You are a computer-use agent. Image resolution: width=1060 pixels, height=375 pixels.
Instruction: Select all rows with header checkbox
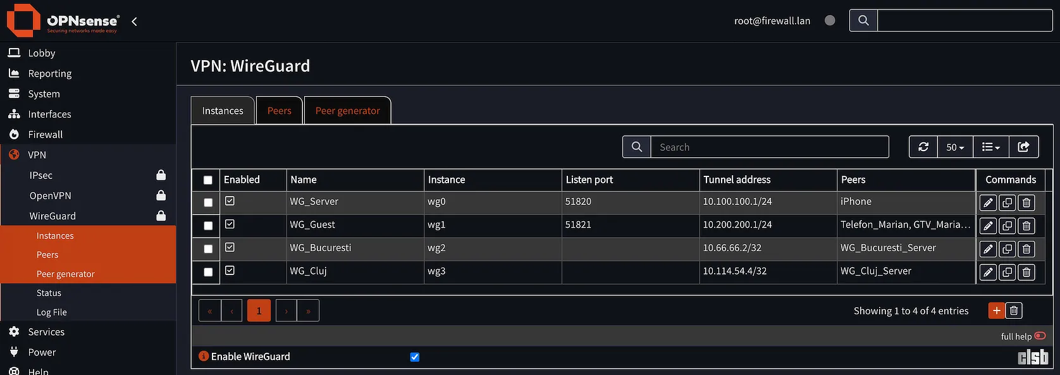coord(208,180)
